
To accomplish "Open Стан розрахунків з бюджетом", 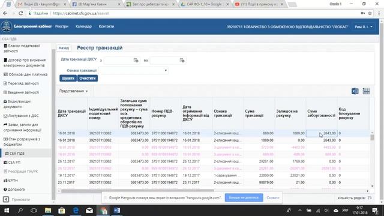I will (22, 142).
